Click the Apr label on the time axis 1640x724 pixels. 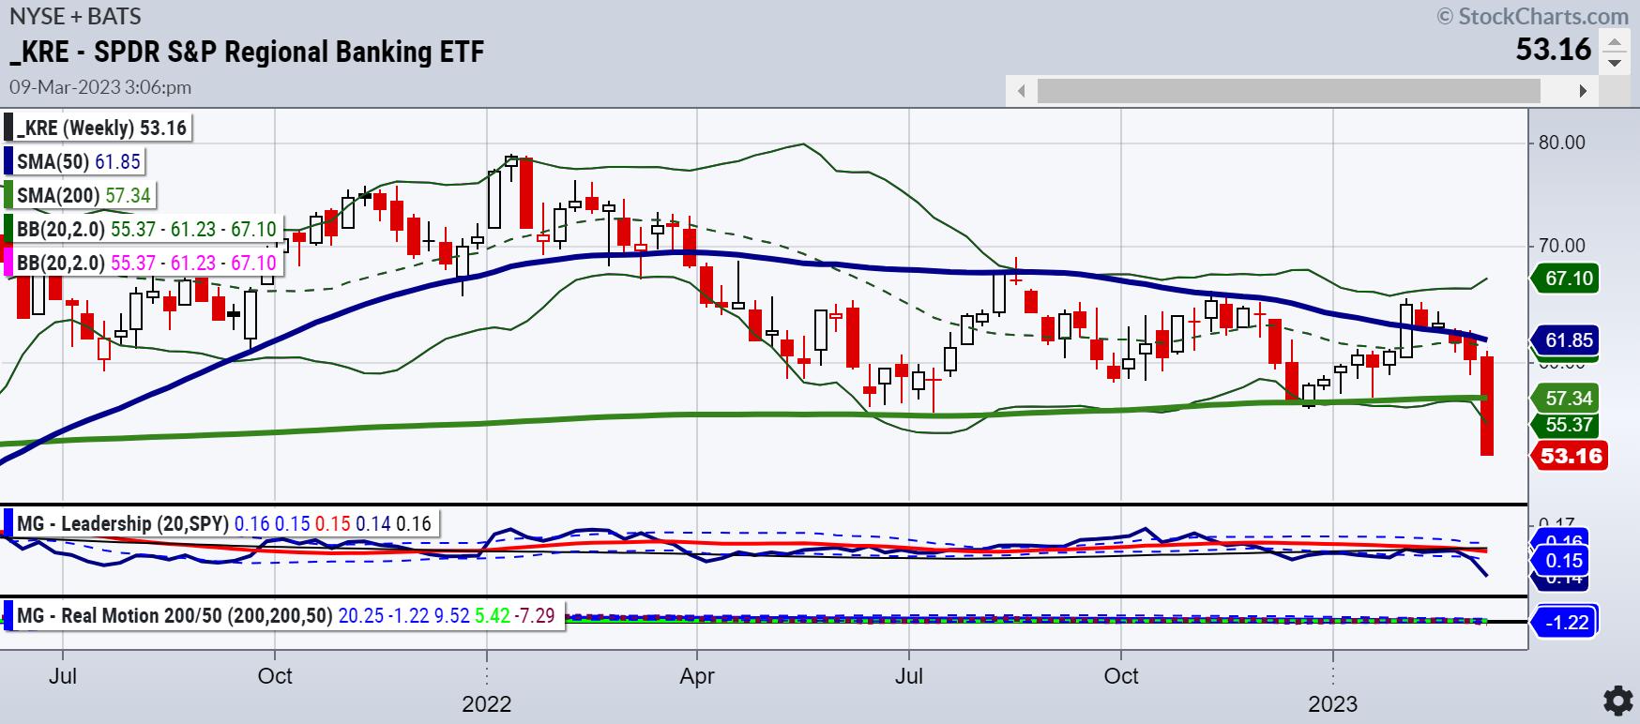coord(697,675)
